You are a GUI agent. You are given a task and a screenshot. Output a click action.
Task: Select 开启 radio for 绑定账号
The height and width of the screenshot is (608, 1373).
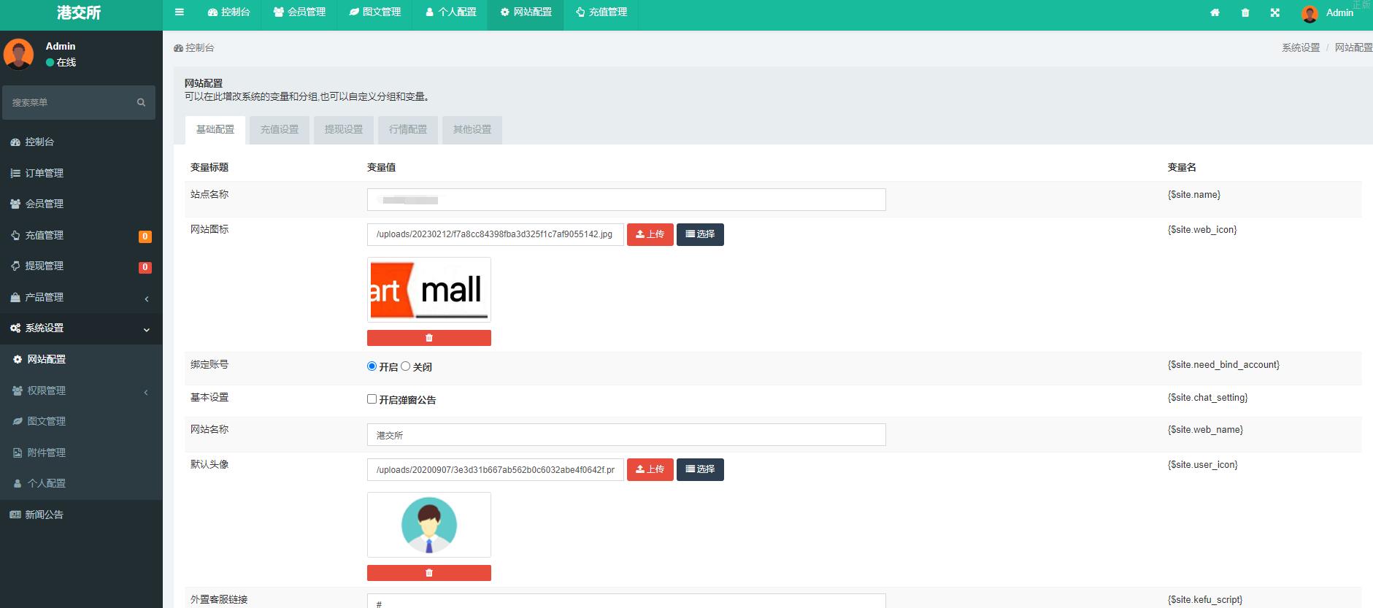point(372,366)
